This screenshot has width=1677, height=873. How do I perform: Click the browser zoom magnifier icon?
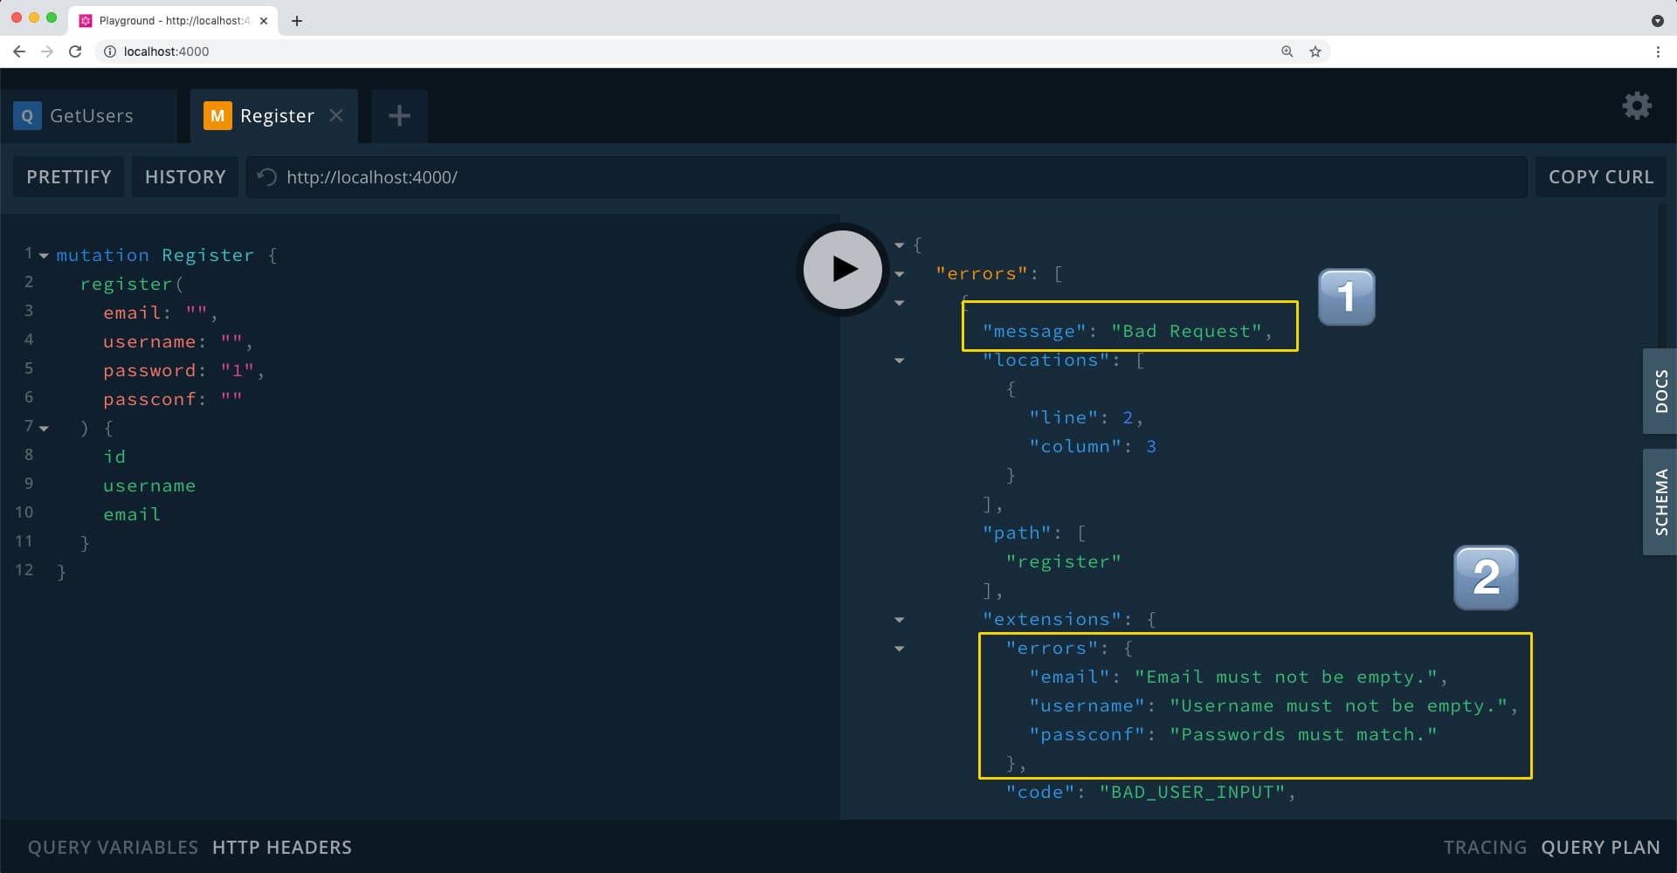[1287, 52]
